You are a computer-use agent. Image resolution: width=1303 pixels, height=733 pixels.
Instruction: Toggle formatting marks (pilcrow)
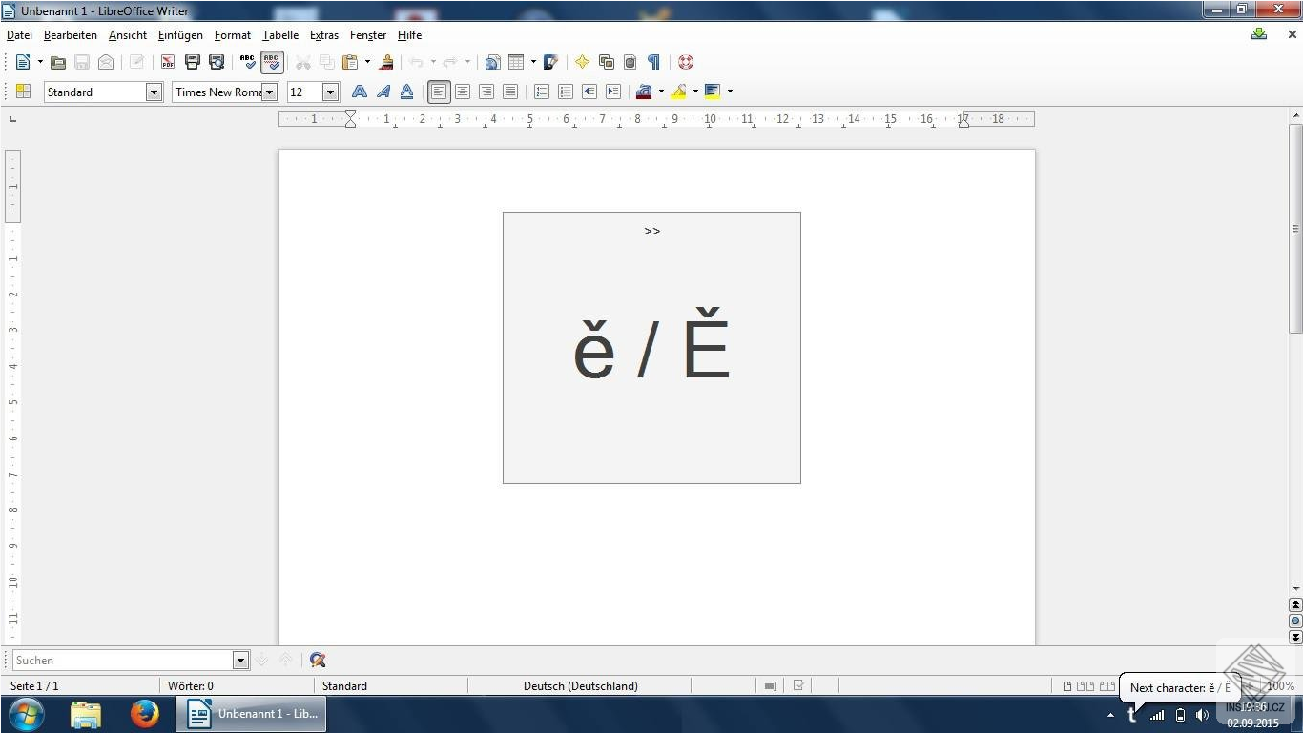tap(653, 62)
